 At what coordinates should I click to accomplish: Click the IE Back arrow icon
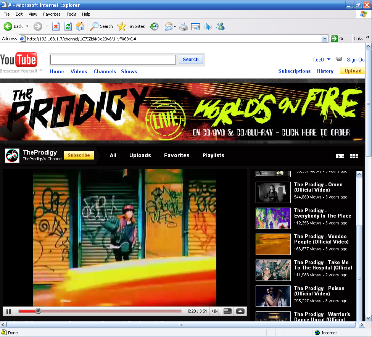pos(8,26)
